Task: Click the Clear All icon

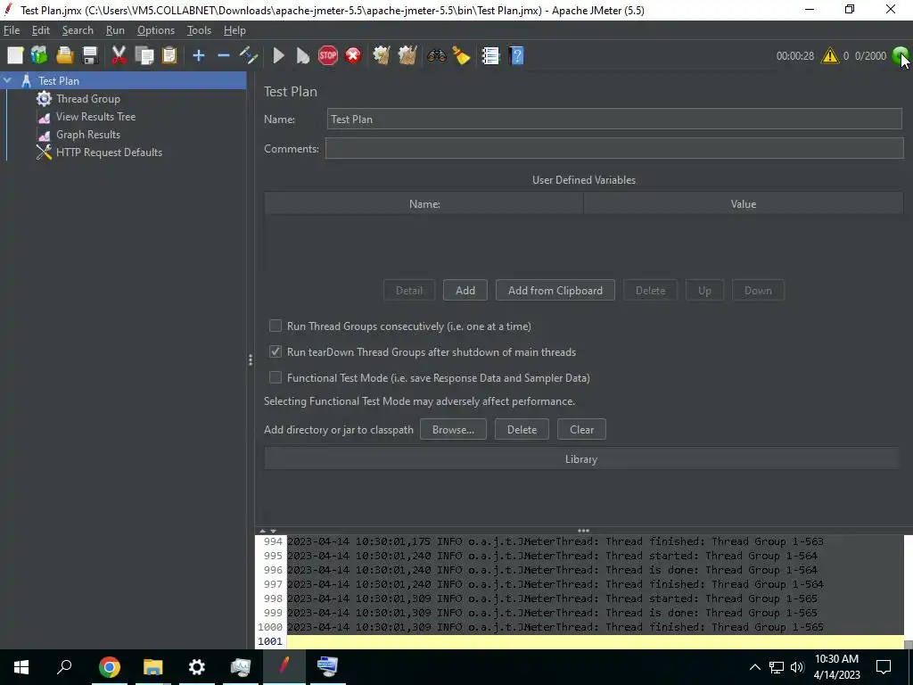Action: pyautogui.click(x=407, y=56)
